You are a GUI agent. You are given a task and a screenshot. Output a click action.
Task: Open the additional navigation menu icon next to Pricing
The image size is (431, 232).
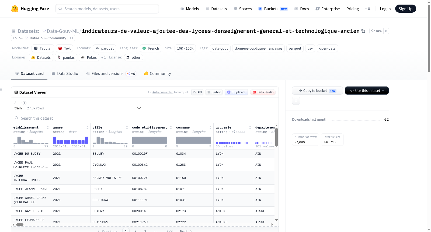[x=368, y=9]
